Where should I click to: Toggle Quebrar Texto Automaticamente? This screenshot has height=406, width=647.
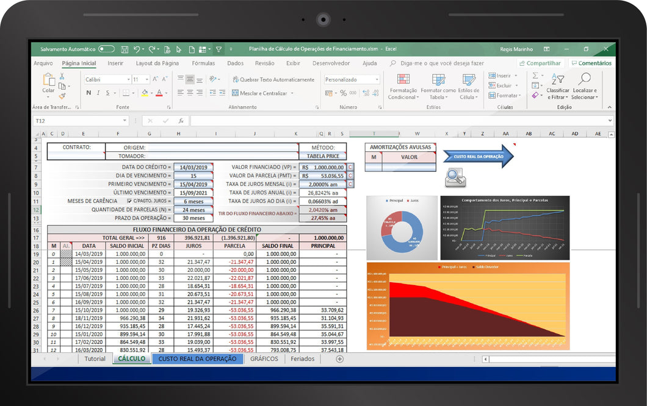pos(273,79)
